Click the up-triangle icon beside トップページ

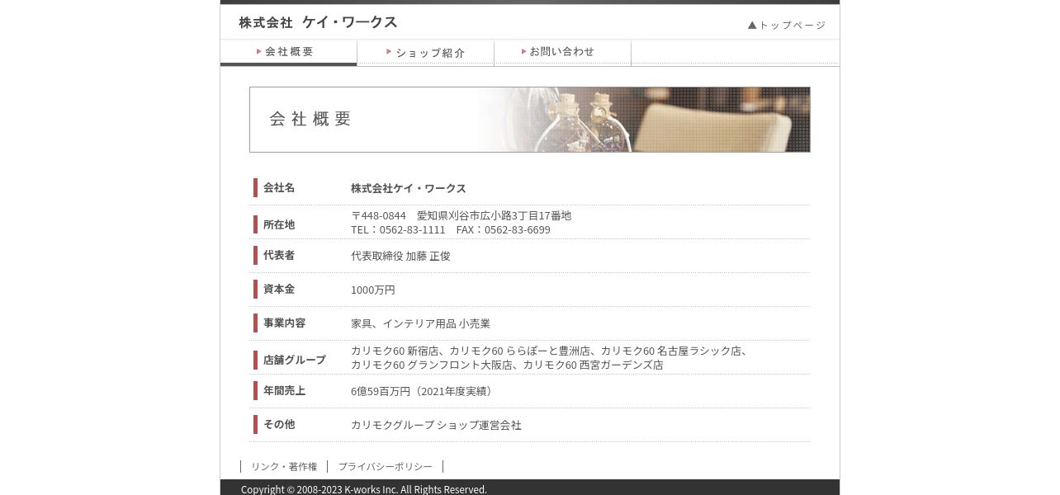(x=752, y=25)
